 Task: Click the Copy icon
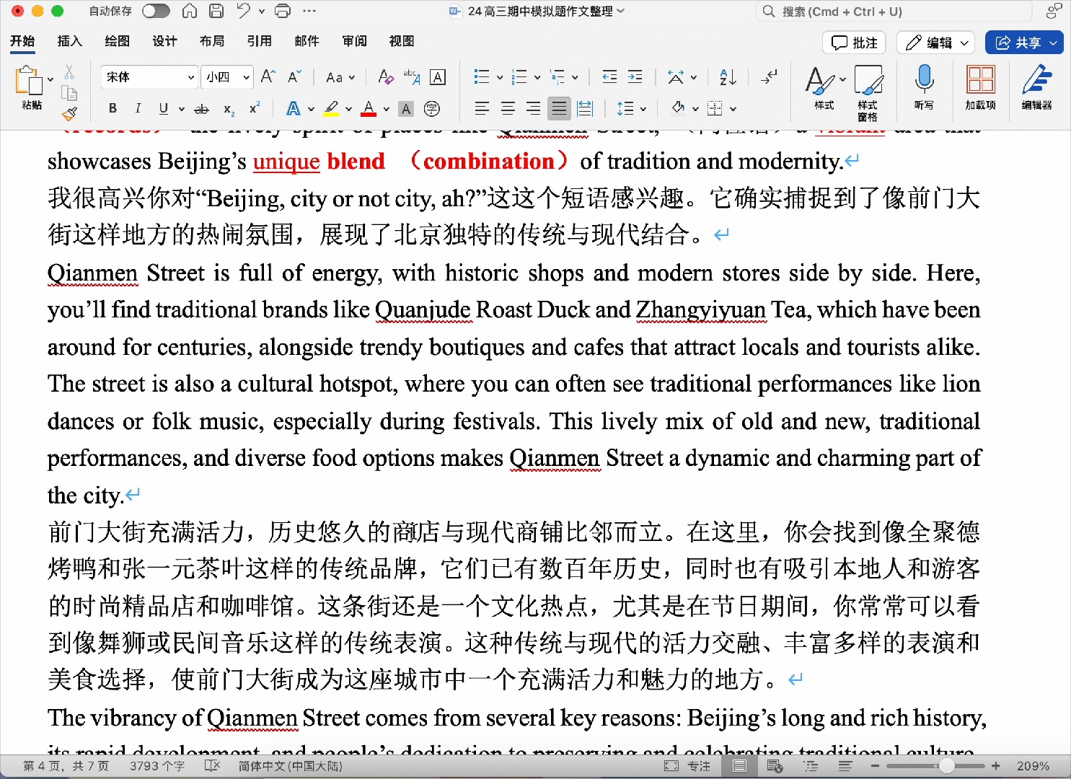69,93
